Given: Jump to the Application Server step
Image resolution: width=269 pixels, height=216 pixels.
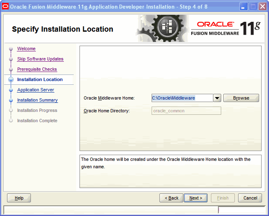Looking at the screenshot, I should [35, 90].
